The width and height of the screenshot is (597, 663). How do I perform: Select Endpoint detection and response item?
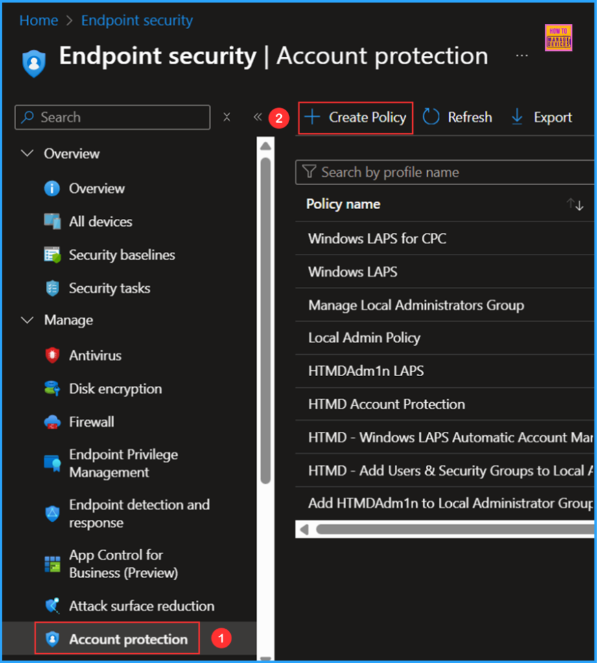pos(139,513)
